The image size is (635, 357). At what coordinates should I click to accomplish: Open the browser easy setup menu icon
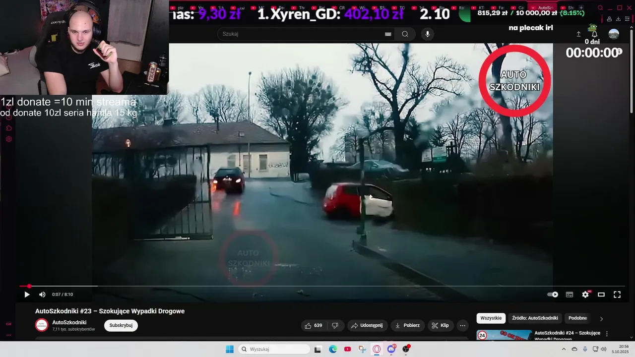coord(628,19)
